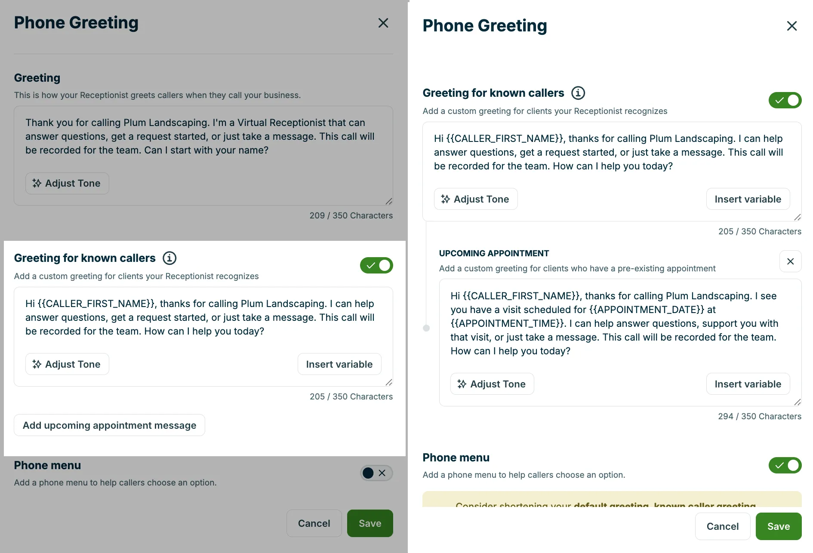This screenshot has height=553, width=813.
Task: Click the green Save button on right panel
Action: click(x=779, y=526)
